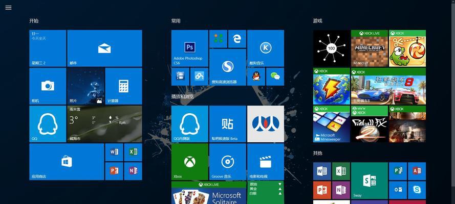The image size is (455, 204).
Task: Open the calendar tile showing 星期三 2
Action: 48,48
